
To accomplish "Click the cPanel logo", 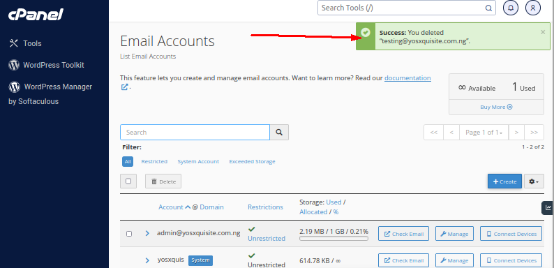I will [36, 15].
